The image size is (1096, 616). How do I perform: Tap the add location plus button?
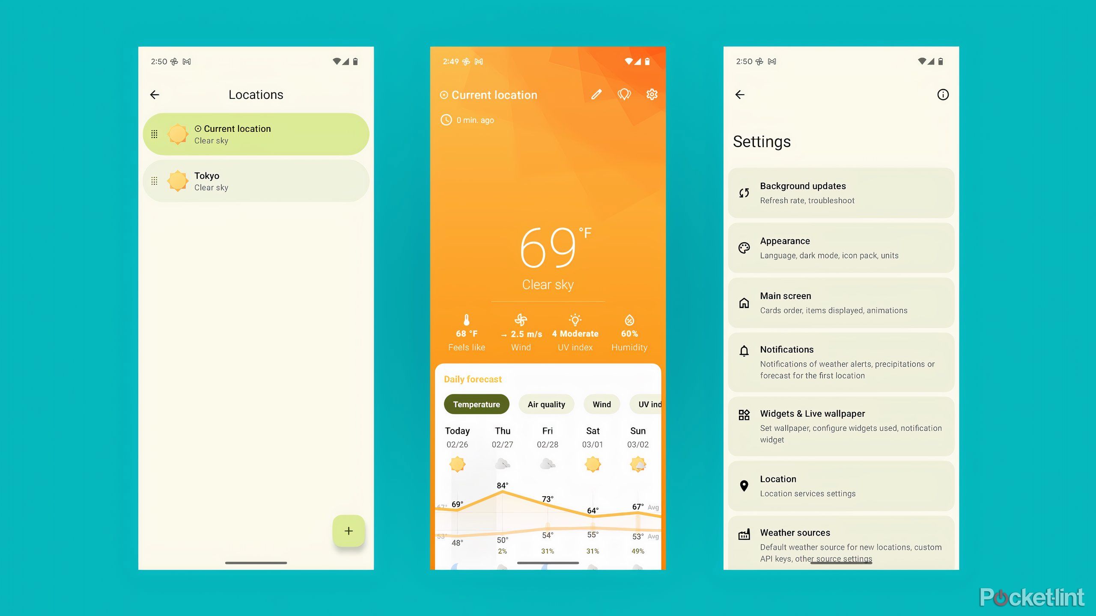[x=348, y=531]
